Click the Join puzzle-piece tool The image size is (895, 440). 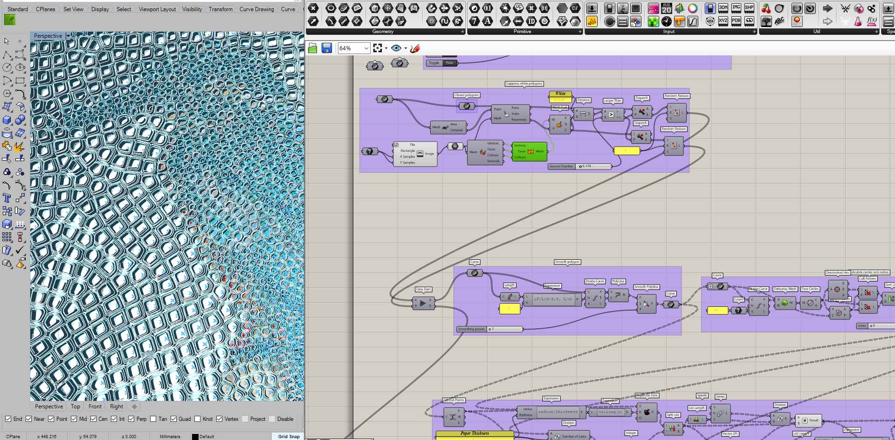click(x=7, y=146)
